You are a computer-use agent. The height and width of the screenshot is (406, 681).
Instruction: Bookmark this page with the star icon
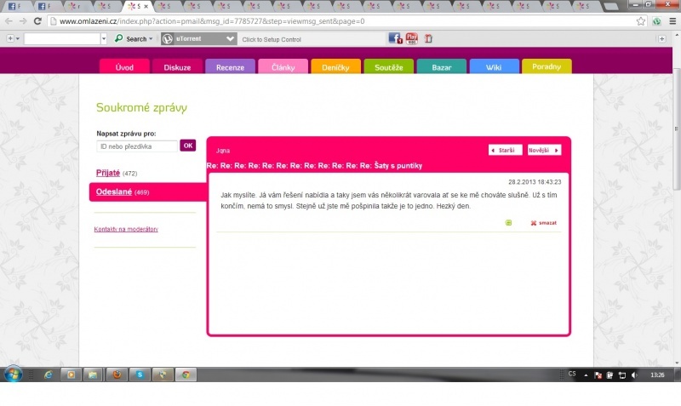pos(641,20)
